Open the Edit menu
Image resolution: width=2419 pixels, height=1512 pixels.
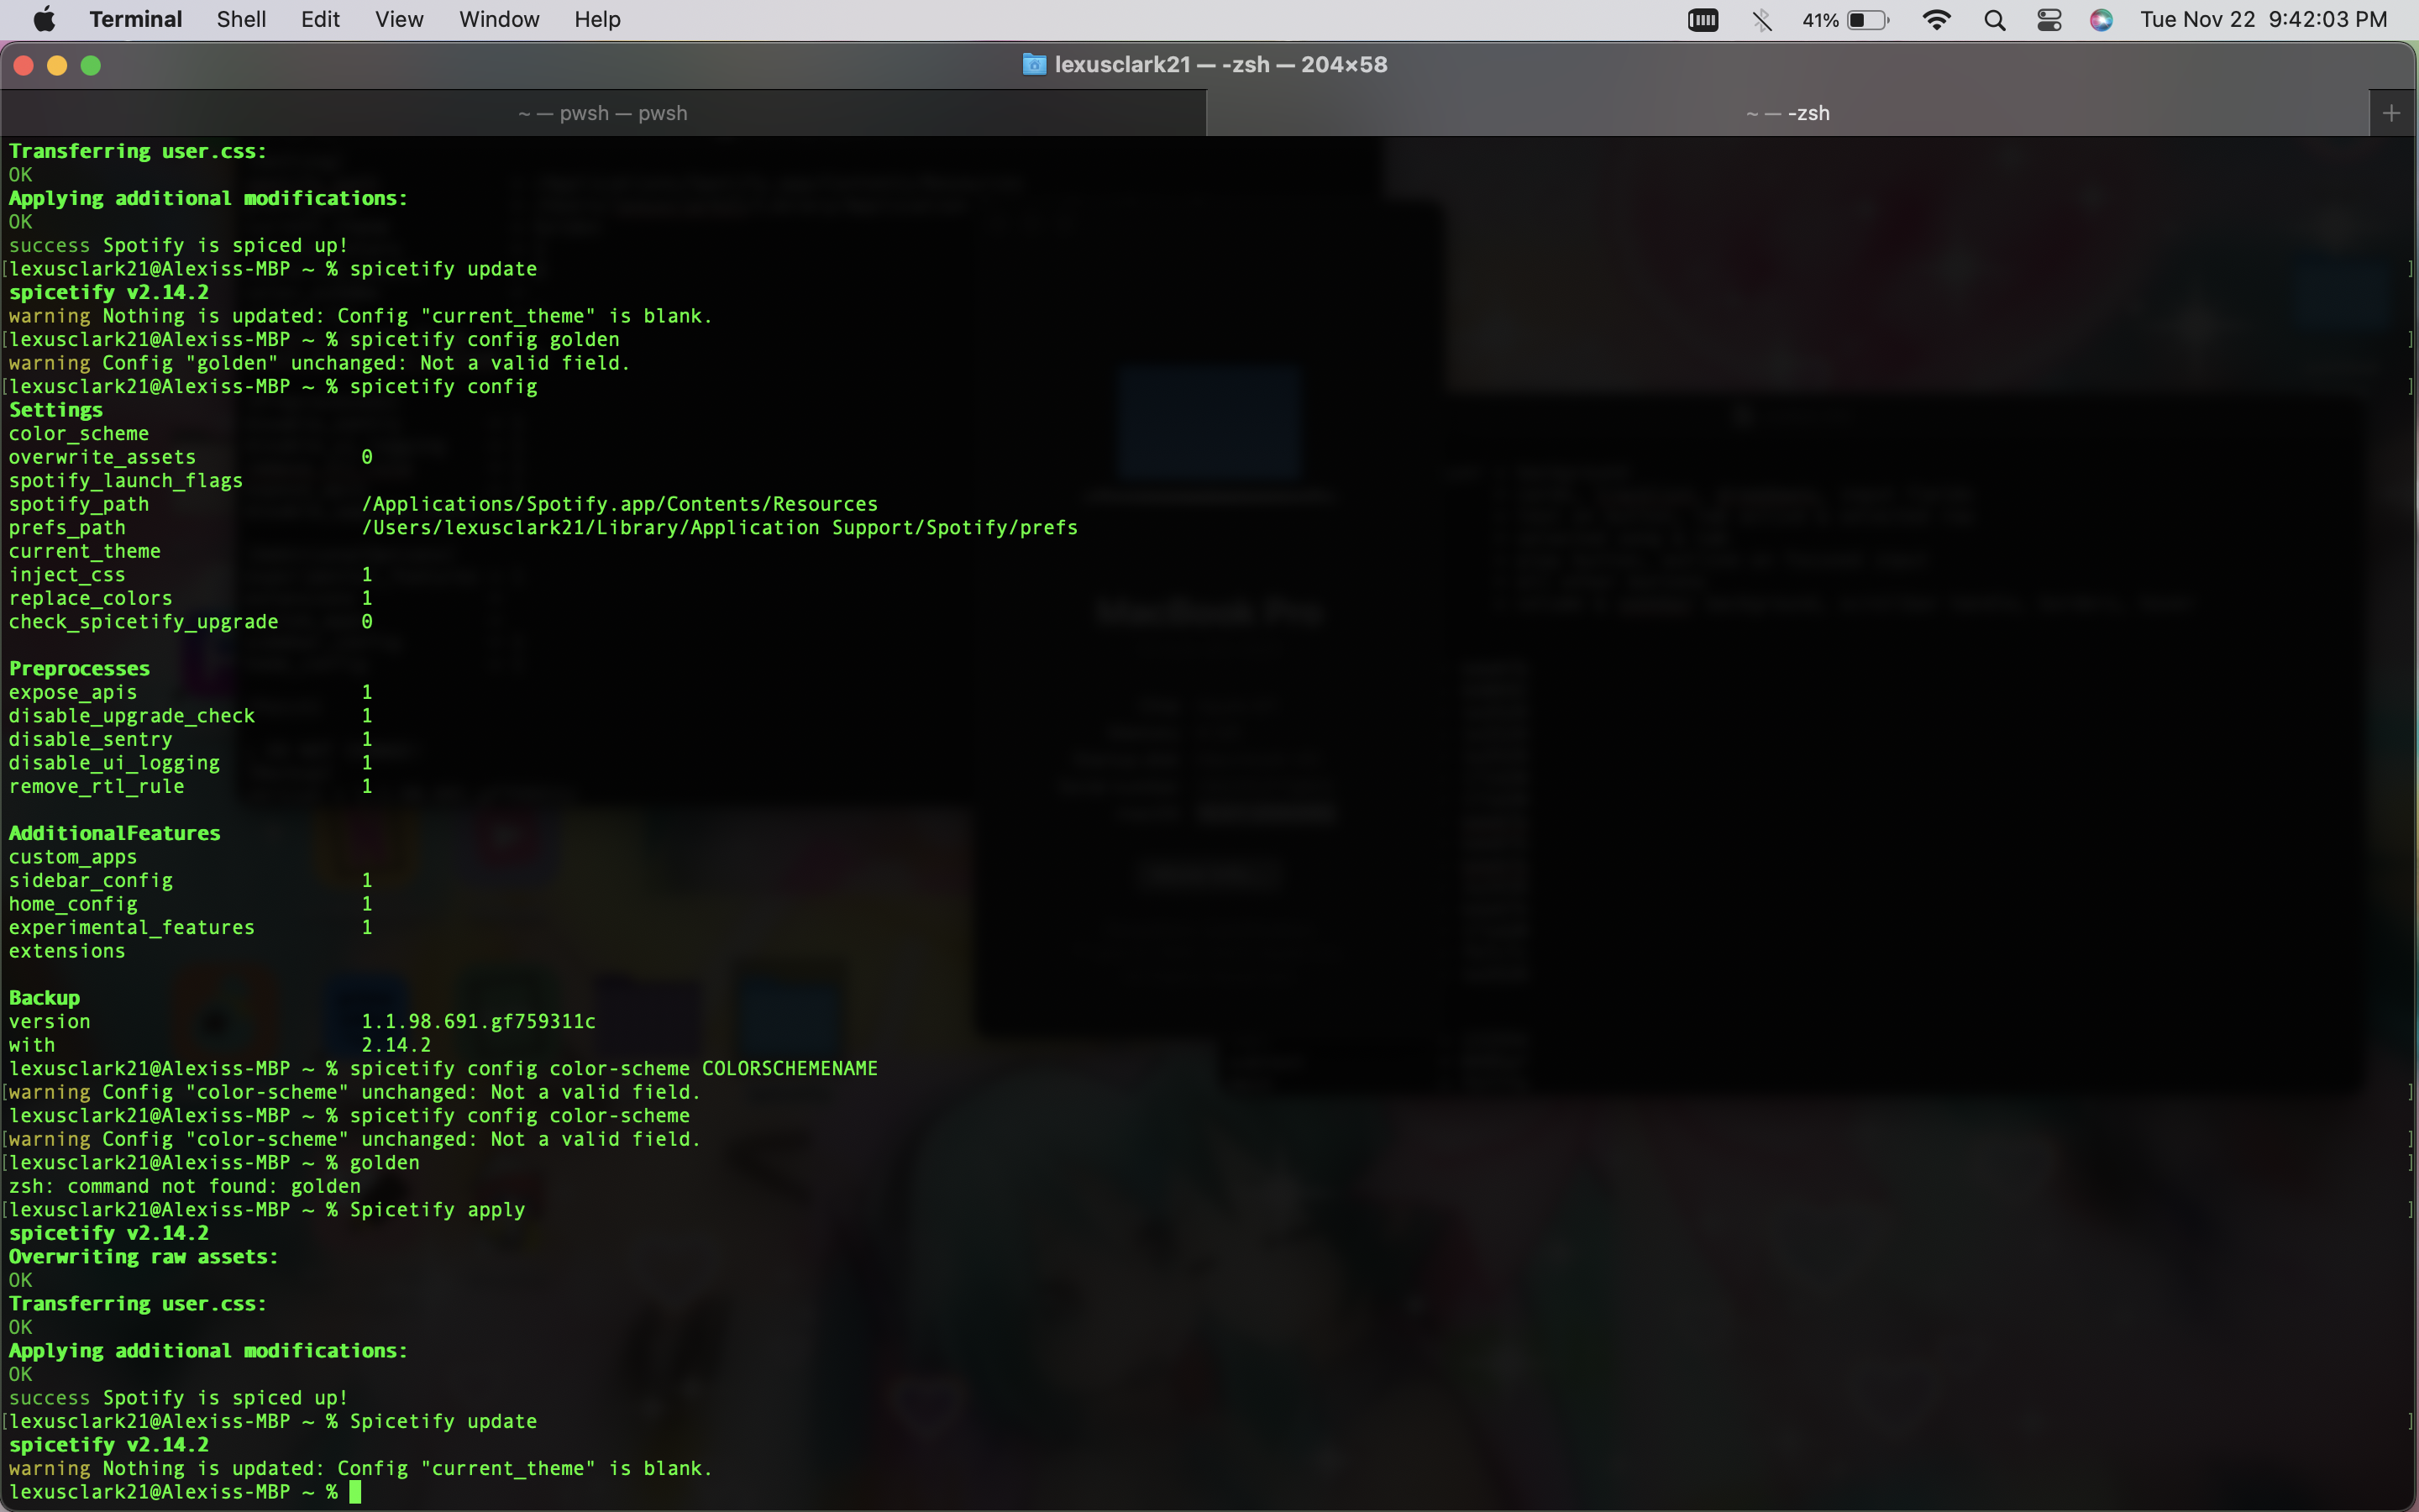(320, 19)
